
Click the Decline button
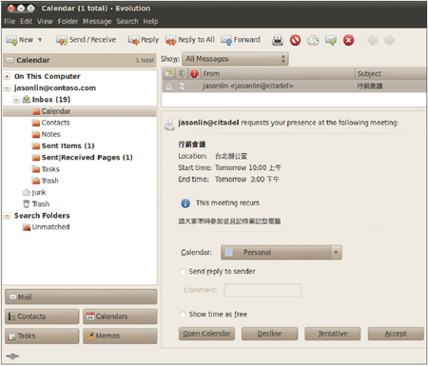tap(269, 334)
